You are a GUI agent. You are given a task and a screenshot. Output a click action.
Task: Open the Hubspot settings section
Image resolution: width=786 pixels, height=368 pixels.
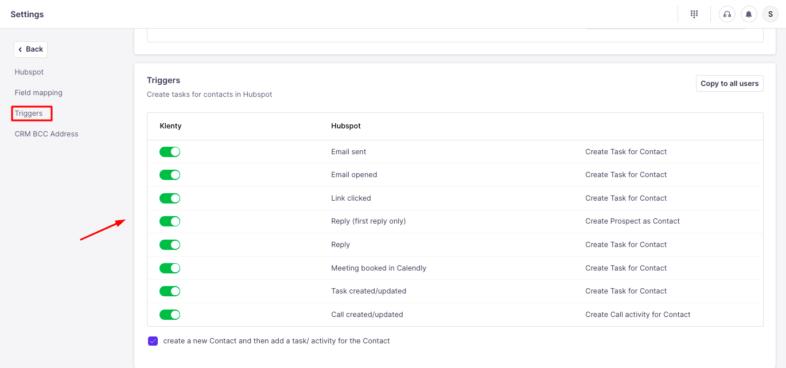coord(29,72)
